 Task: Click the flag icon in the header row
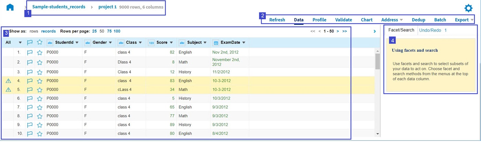click(x=30, y=43)
